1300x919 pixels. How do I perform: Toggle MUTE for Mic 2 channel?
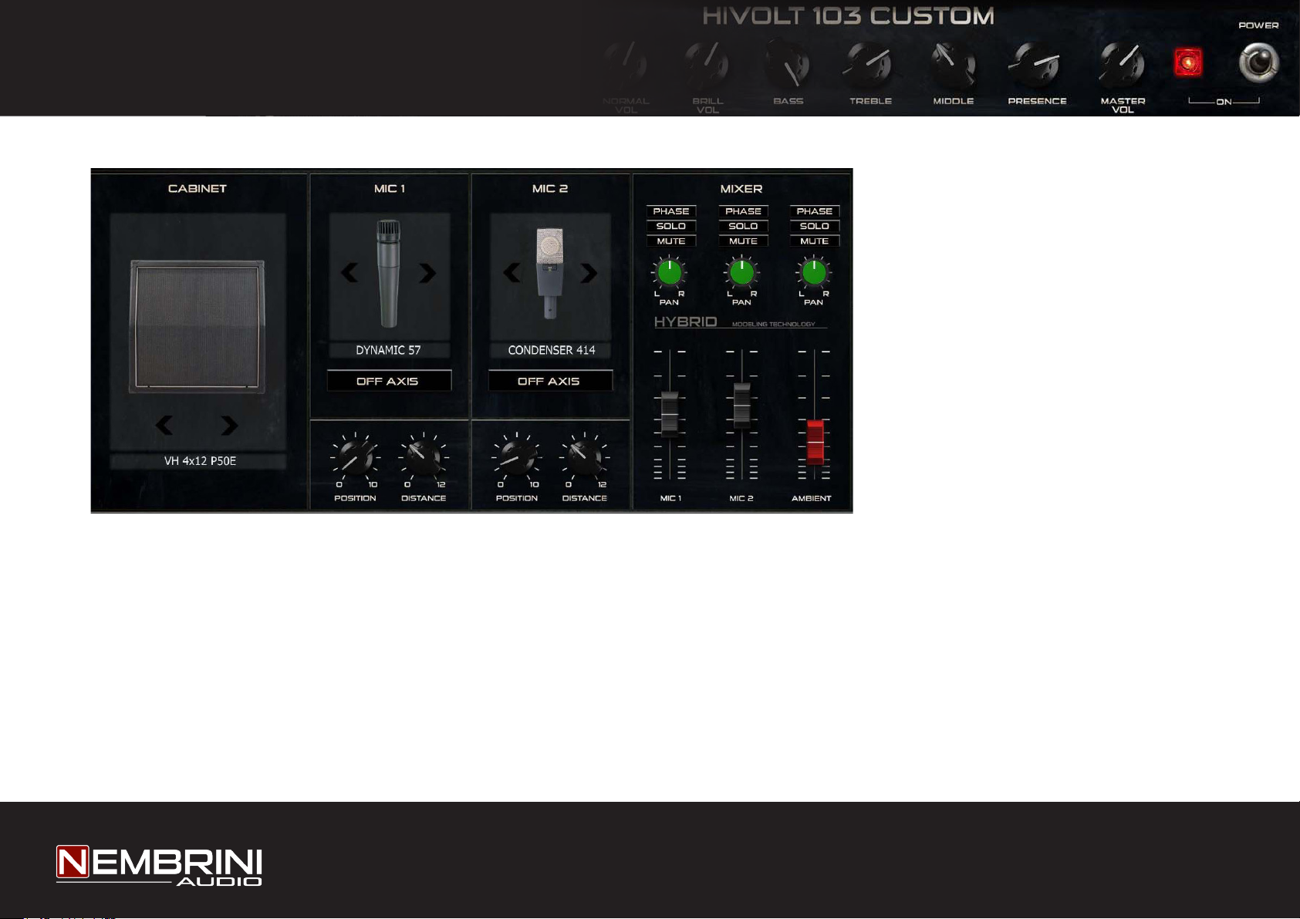(x=743, y=241)
